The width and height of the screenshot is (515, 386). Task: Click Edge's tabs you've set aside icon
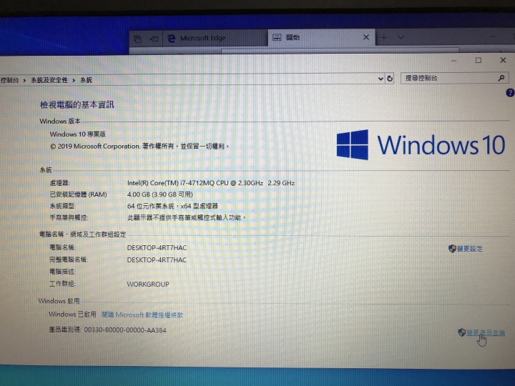click(137, 39)
